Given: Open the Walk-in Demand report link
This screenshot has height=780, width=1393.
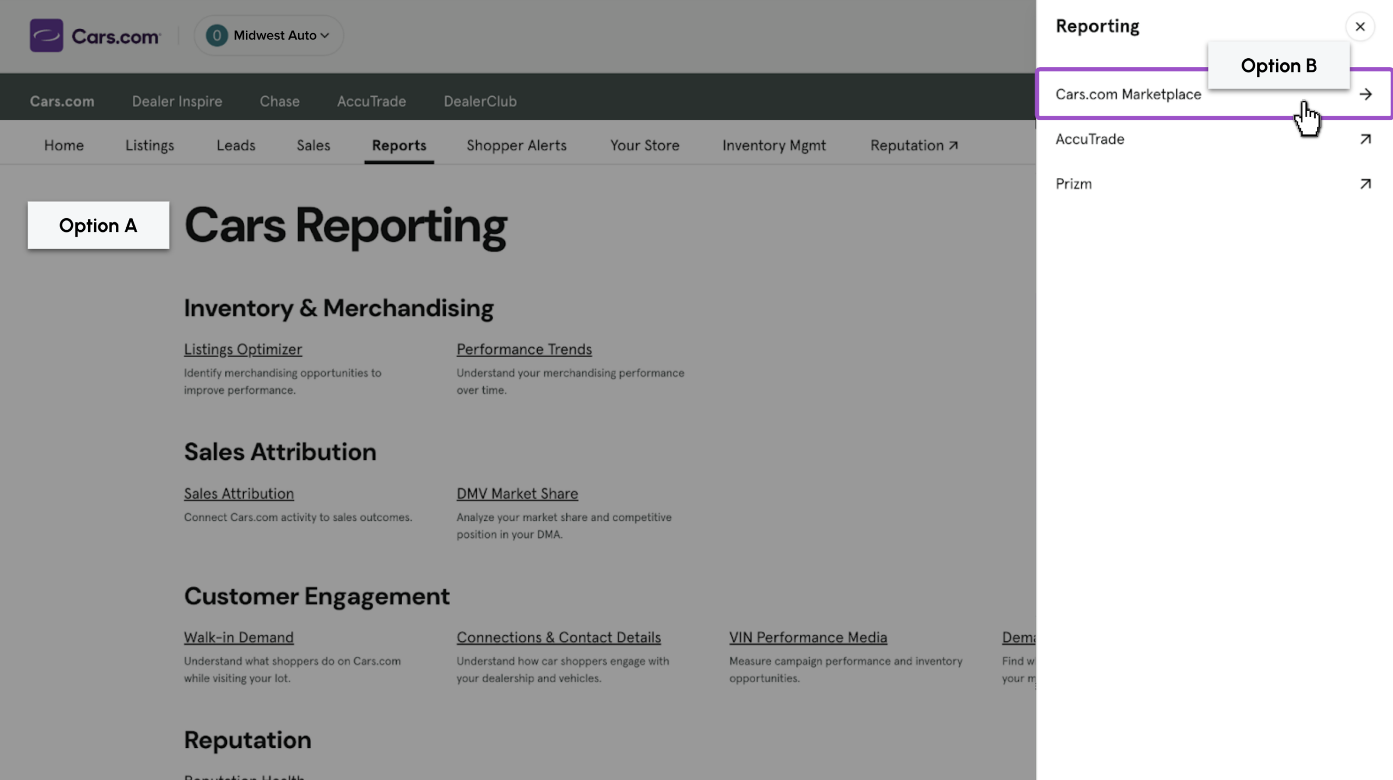Looking at the screenshot, I should [239, 637].
